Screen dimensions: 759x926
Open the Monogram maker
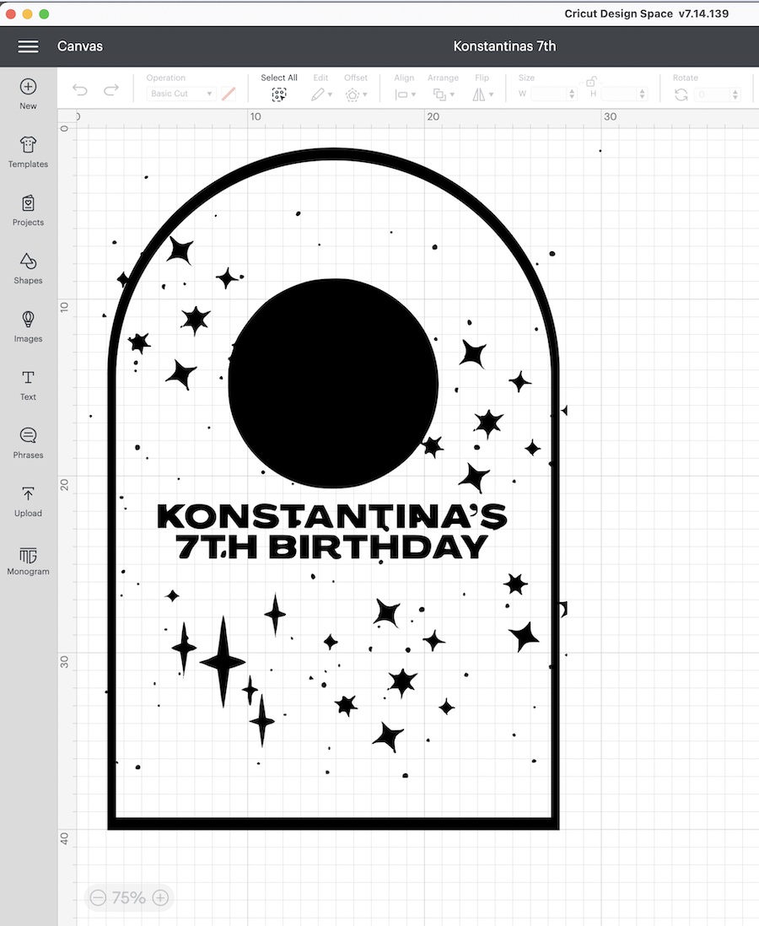29,560
